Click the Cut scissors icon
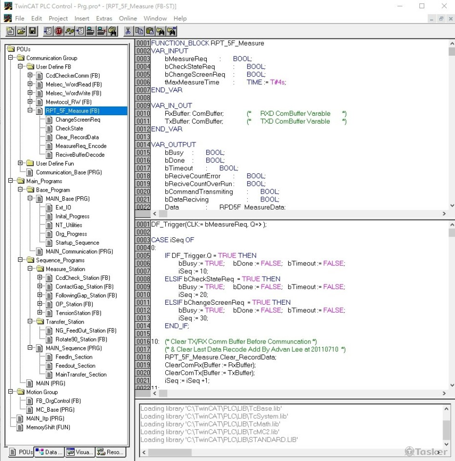The height and width of the screenshot is (461, 455). pos(128,31)
